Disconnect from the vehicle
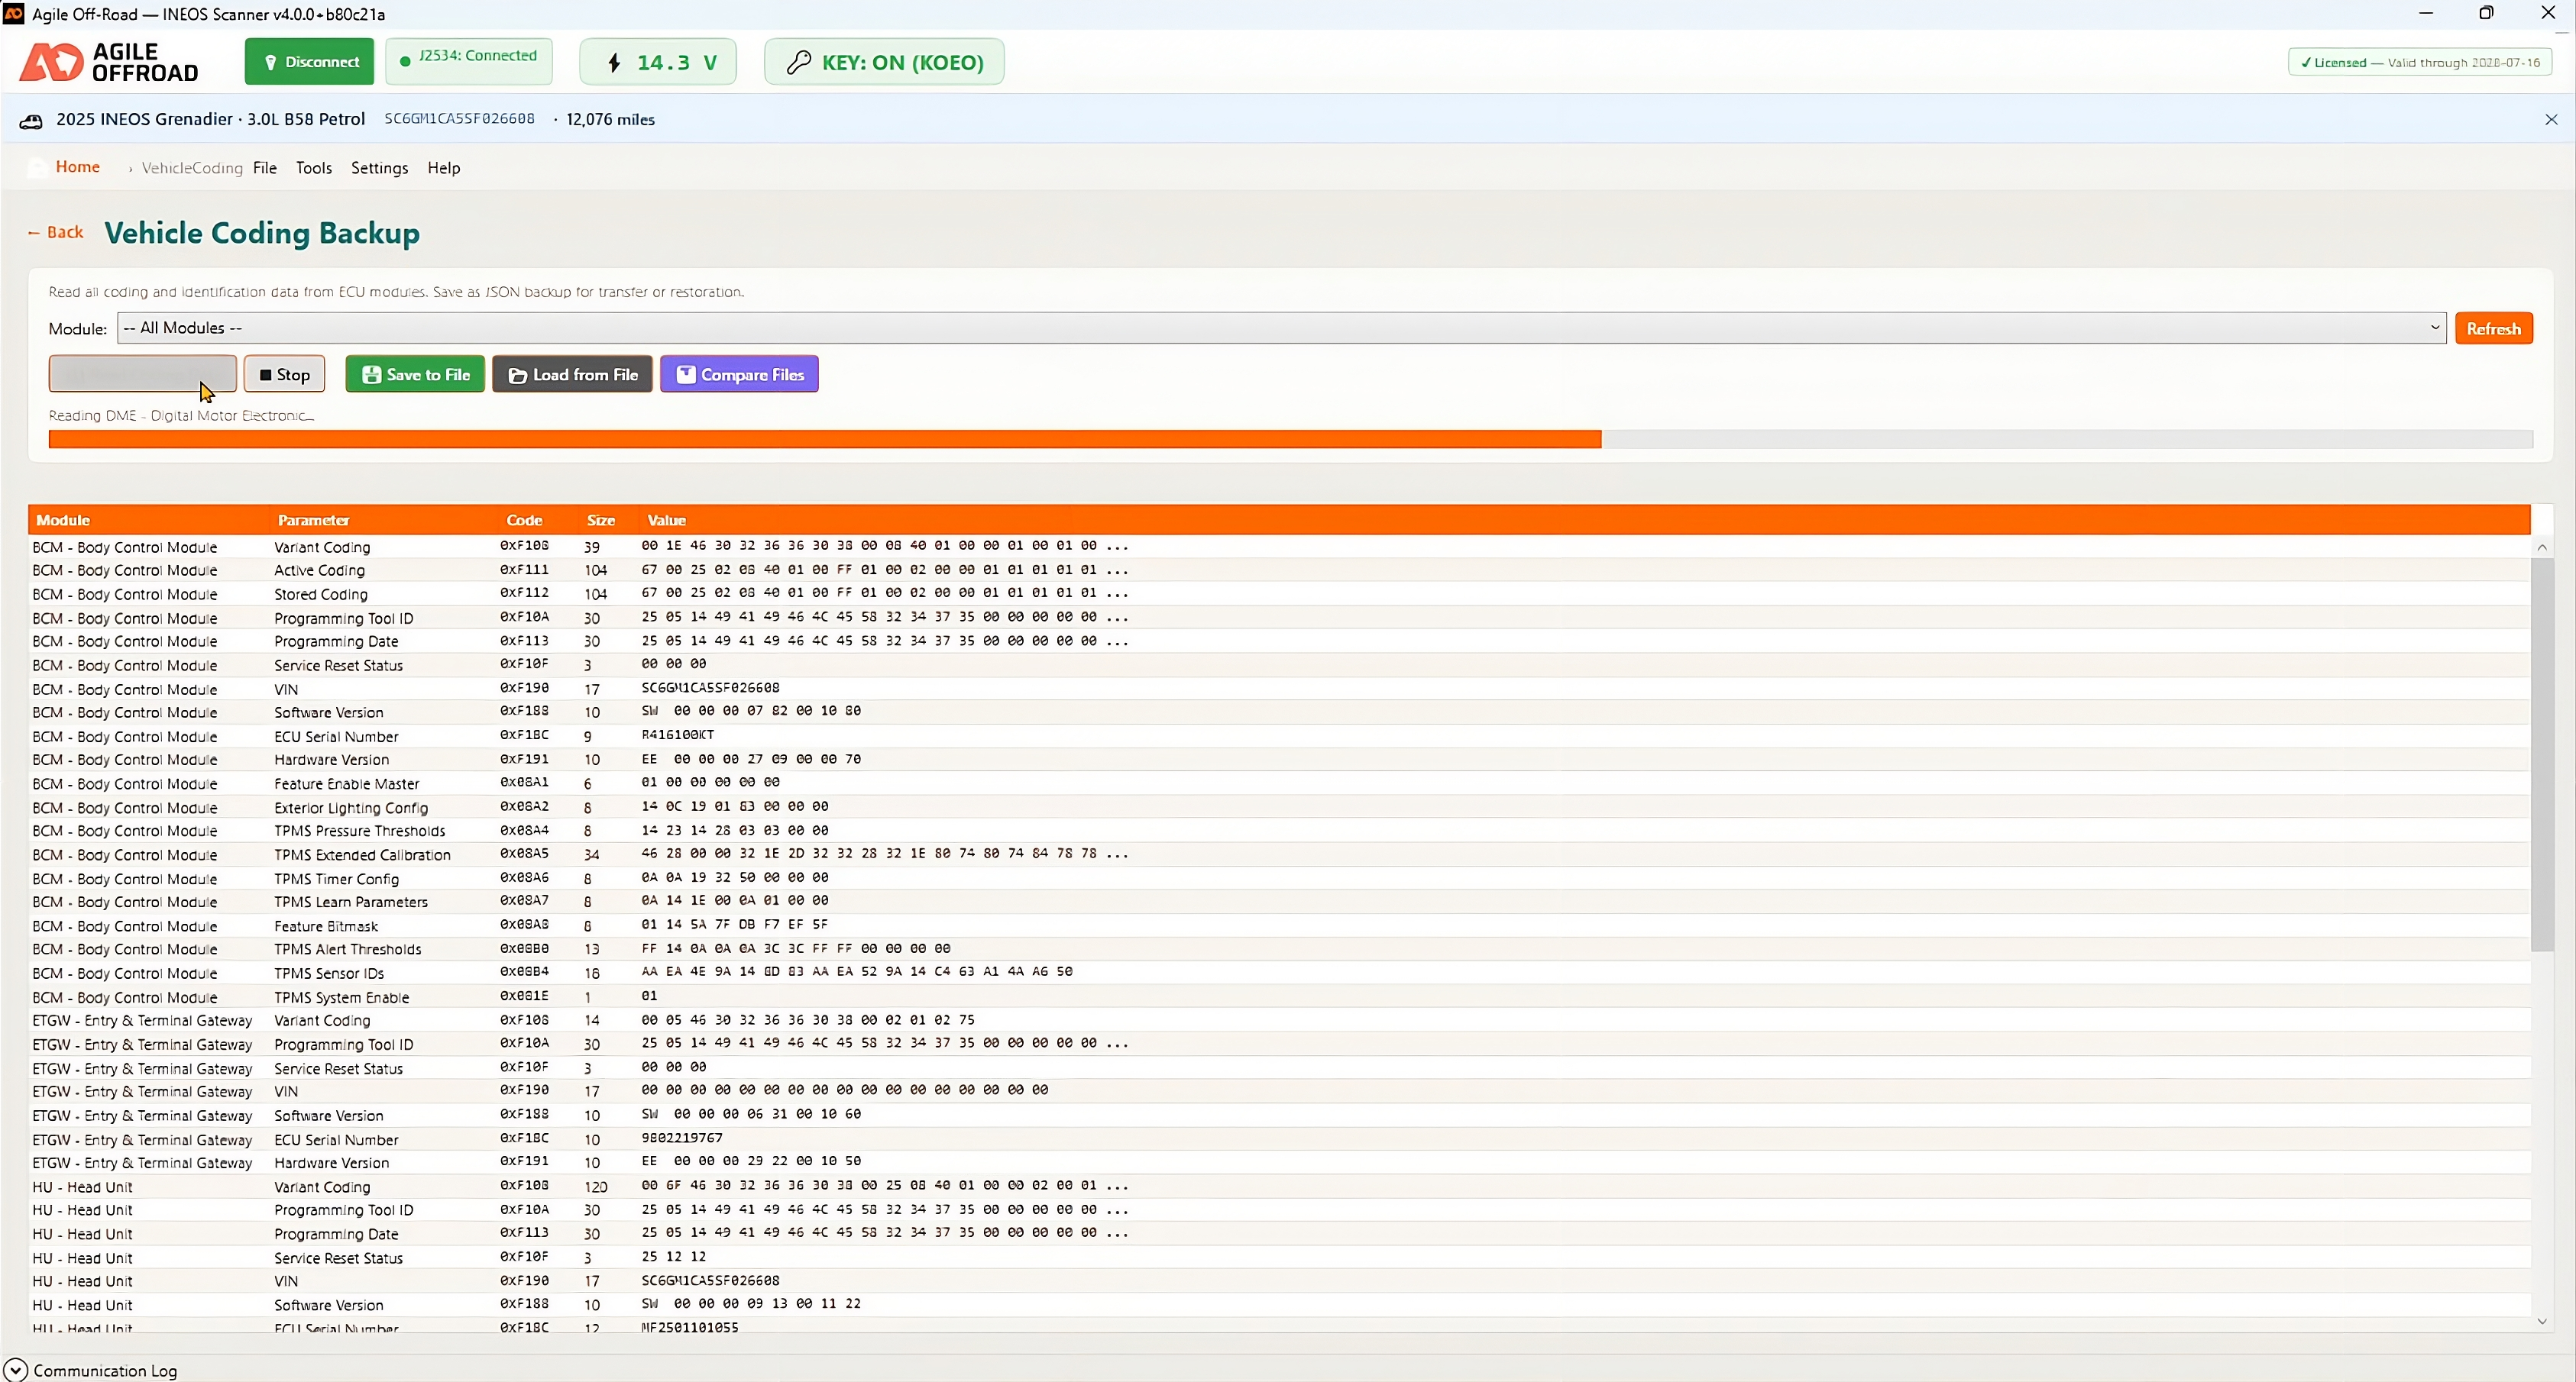Image resolution: width=2576 pixels, height=1382 pixels. click(x=310, y=62)
